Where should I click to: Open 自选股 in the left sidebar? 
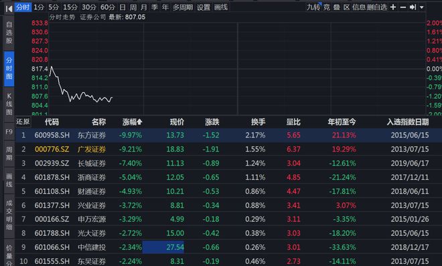9,33
